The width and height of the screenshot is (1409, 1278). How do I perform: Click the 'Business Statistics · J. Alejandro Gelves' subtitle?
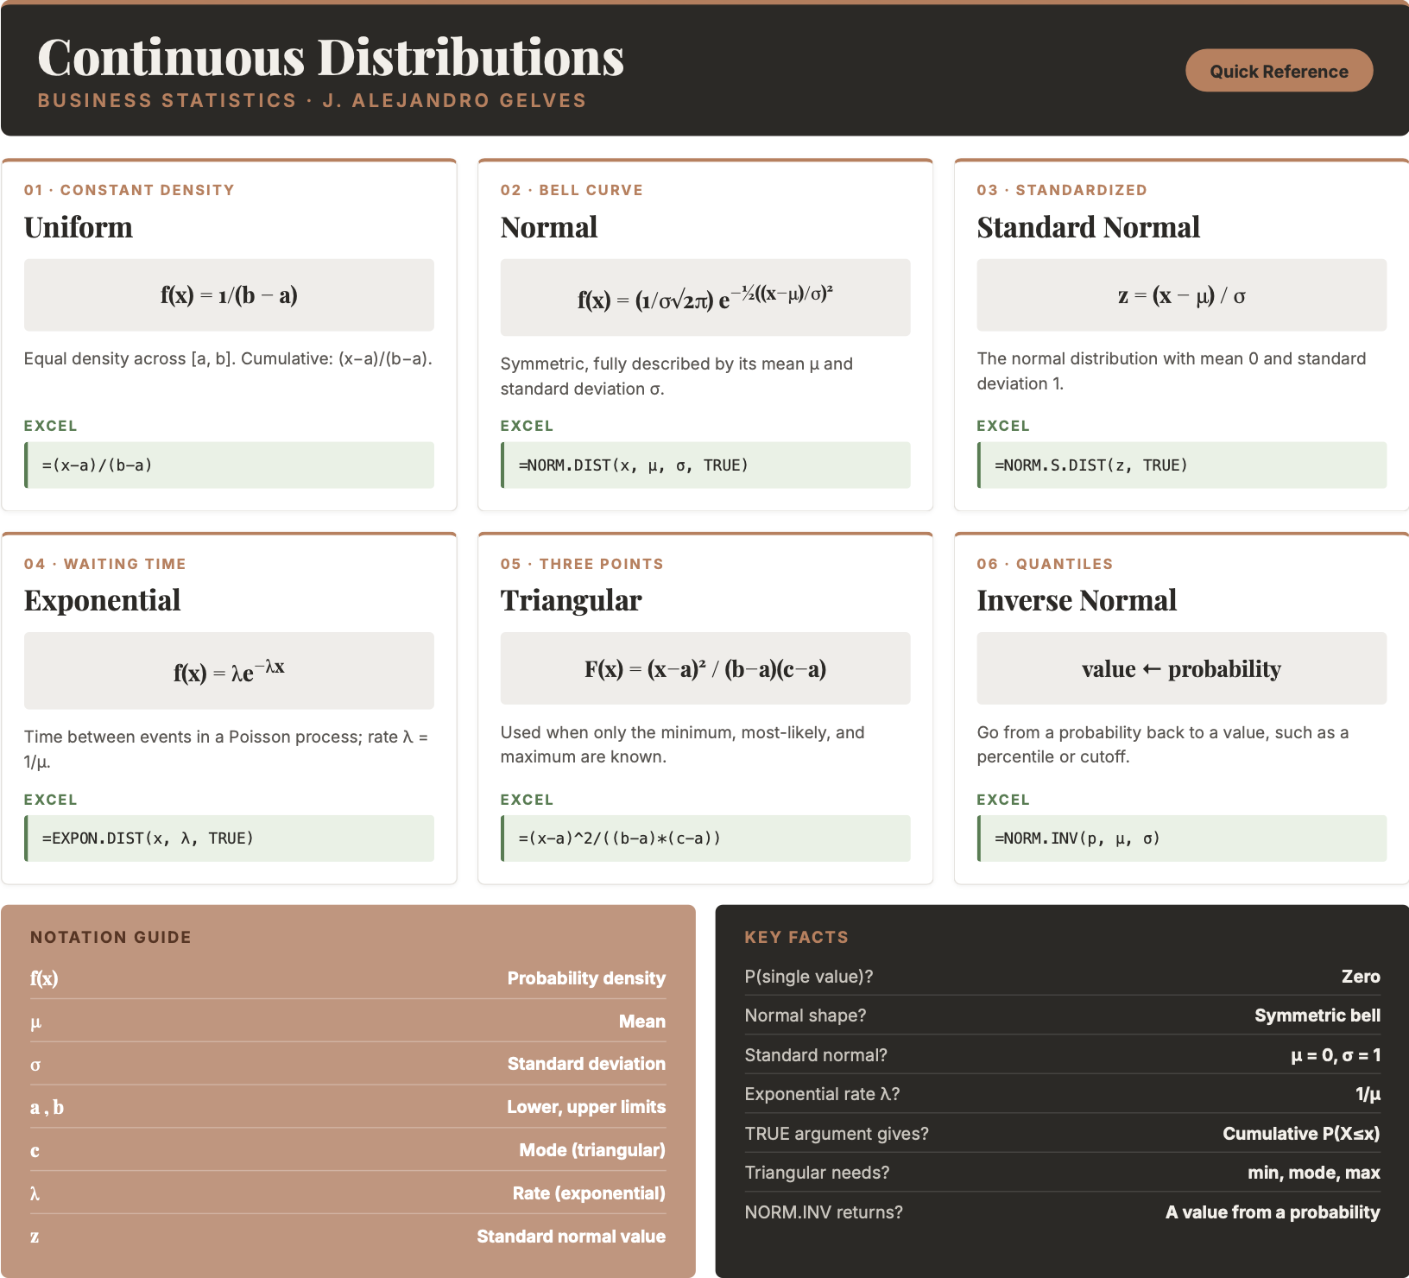click(312, 100)
